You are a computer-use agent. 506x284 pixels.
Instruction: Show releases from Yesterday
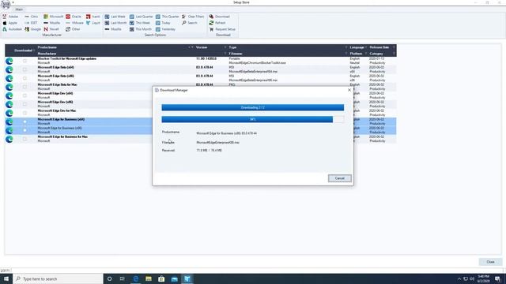[x=165, y=29]
